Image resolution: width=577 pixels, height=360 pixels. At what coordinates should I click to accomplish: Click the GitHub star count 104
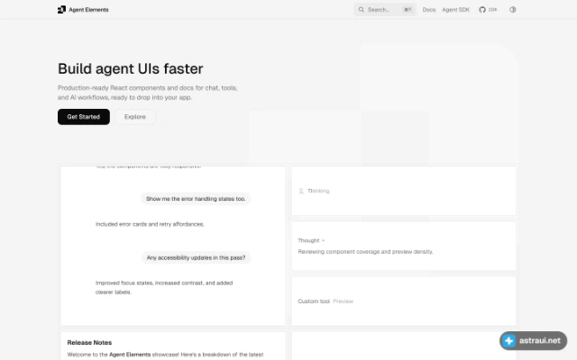click(x=492, y=10)
